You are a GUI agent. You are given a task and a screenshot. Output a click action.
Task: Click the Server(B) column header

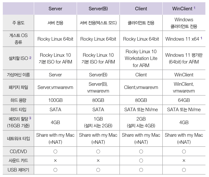point(98,9)
